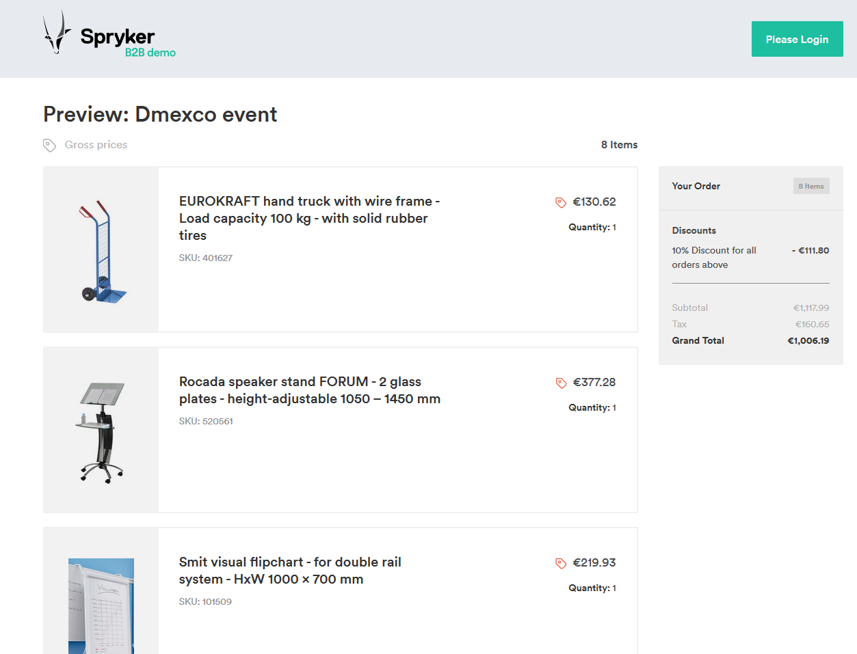Click the Spryker antelope logo icon

coord(57,32)
